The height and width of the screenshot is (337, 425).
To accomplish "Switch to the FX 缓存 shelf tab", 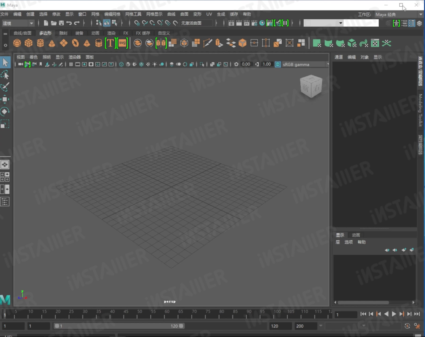I will coord(143,33).
